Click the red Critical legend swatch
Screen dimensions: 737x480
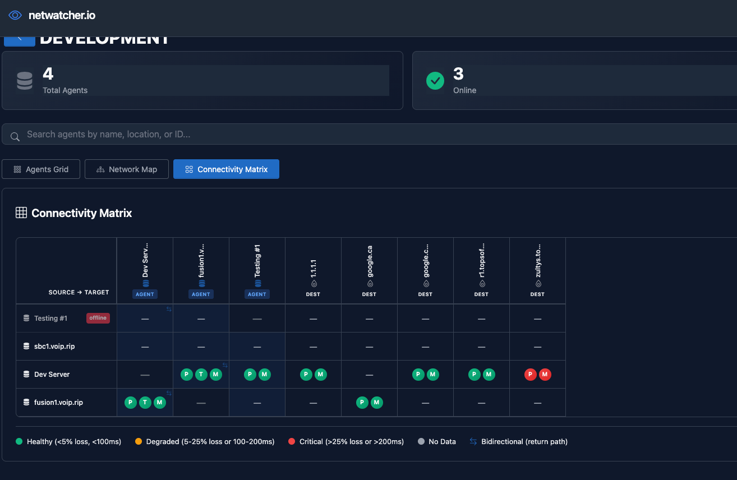(292, 442)
